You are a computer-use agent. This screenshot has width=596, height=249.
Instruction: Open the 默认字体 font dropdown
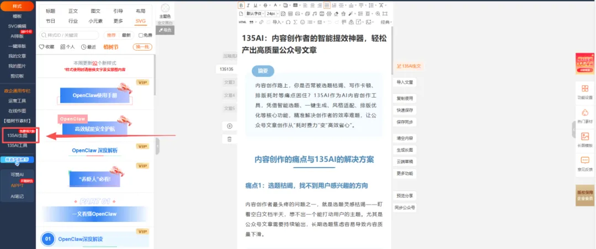[x=254, y=14]
